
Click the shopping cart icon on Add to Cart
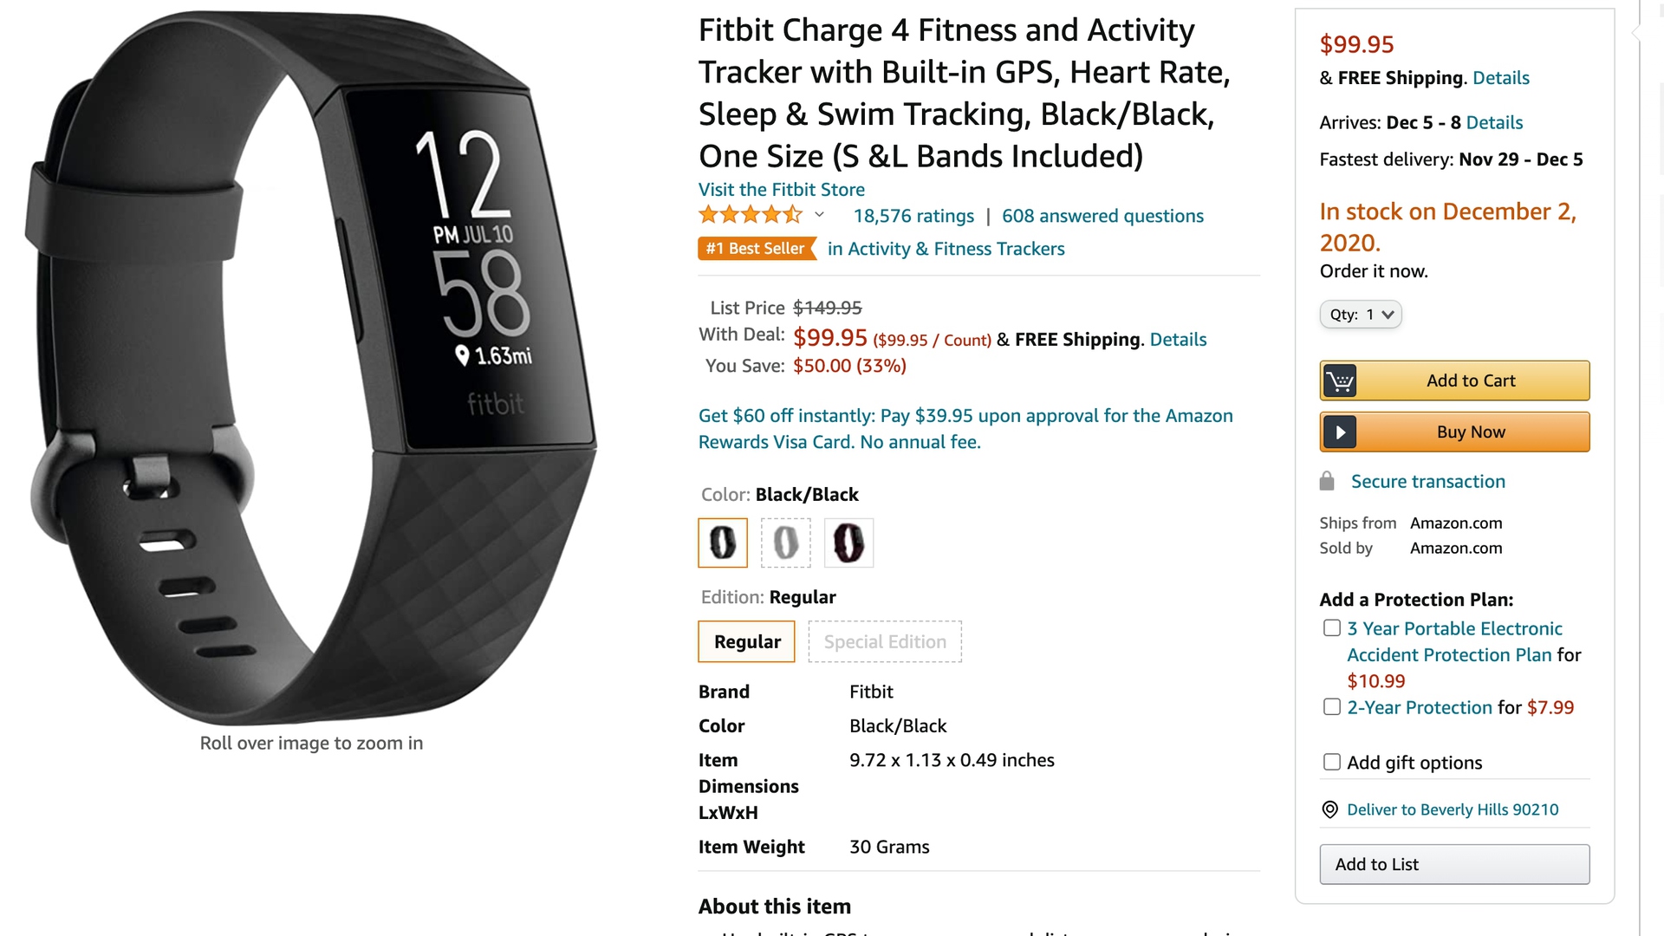(1340, 380)
